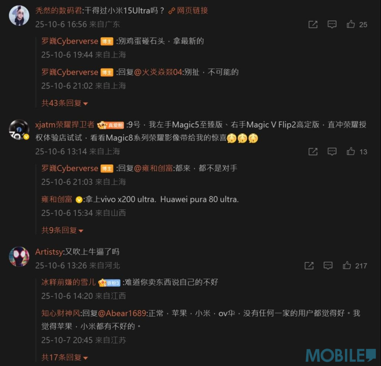Open reply box for xjatm荣耀捍卫者 comment
The image size is (381, 366).
pos(332,152)
